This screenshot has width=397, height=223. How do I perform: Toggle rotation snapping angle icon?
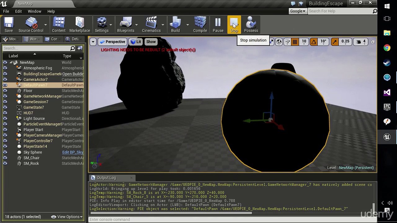pyautogui.click(x=314, y=42)
